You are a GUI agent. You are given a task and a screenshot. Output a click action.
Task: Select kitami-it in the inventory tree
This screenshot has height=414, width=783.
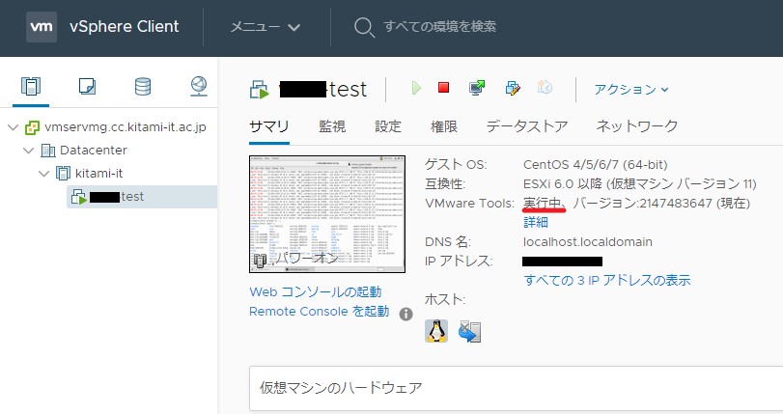[x=98, y=173]
